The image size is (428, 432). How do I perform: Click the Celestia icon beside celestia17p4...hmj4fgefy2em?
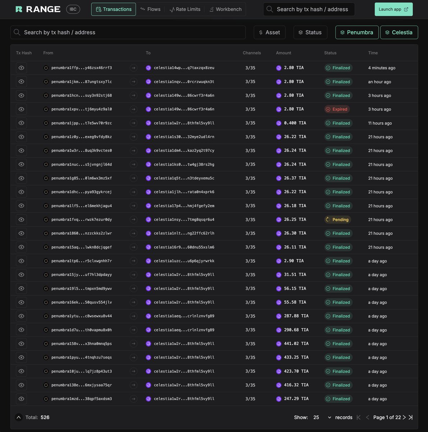tap(148, 206)
